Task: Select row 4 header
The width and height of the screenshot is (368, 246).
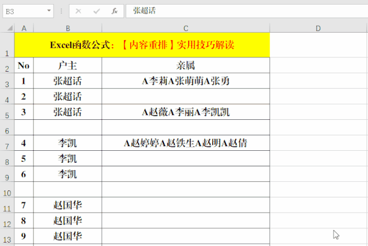Action: click(x=7, y=96)
